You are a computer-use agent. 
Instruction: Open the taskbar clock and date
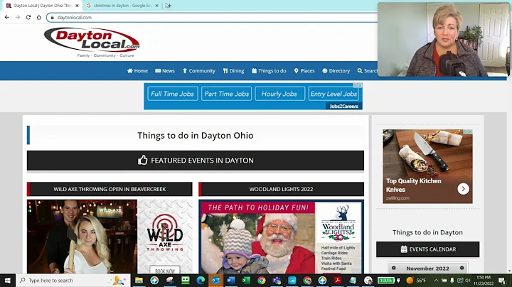point(484,281)
